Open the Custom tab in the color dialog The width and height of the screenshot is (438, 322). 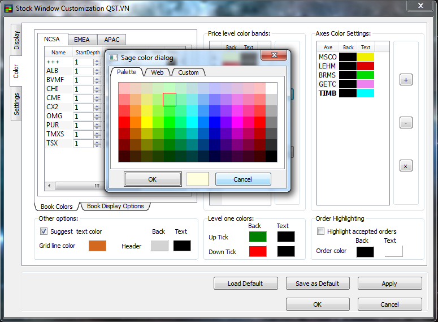188,72
